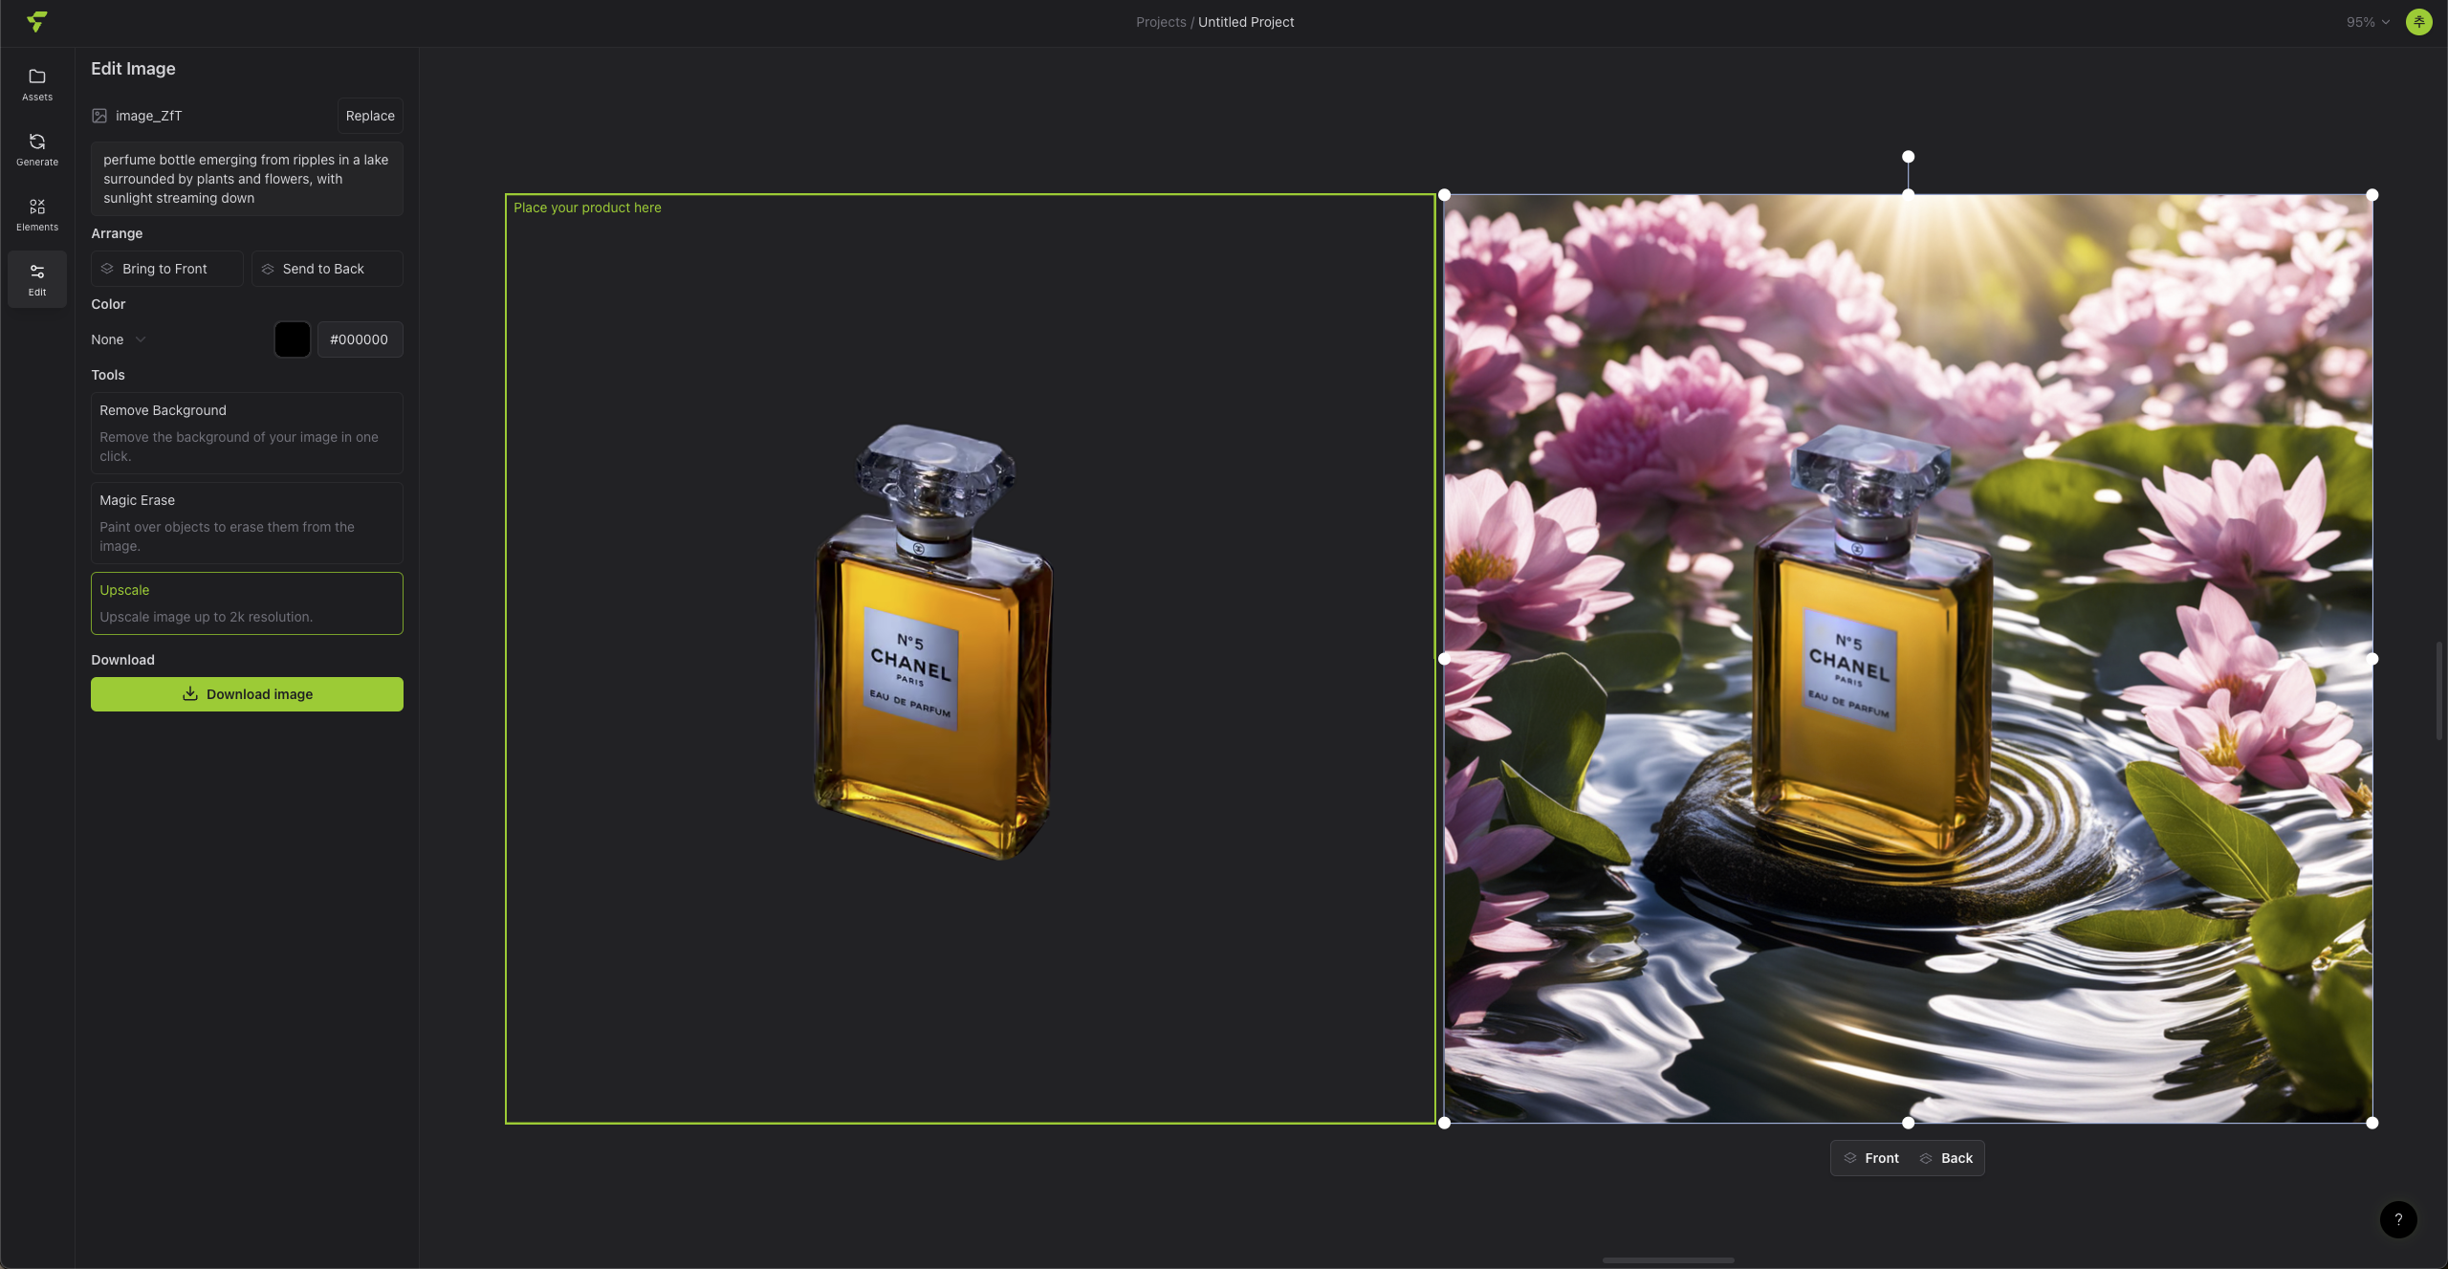Screen dimensions: 2448x1269
Task: Open the black color swatch picker
Action: coord(293,339)
